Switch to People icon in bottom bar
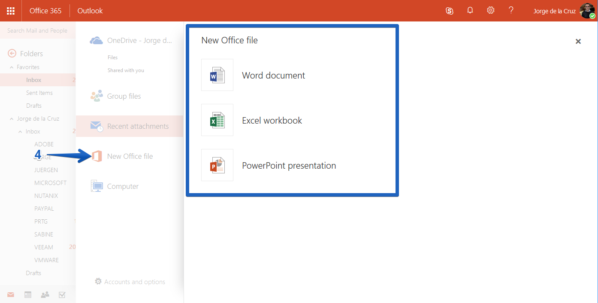This screenshot has height=303, width=598. (45, 295)
